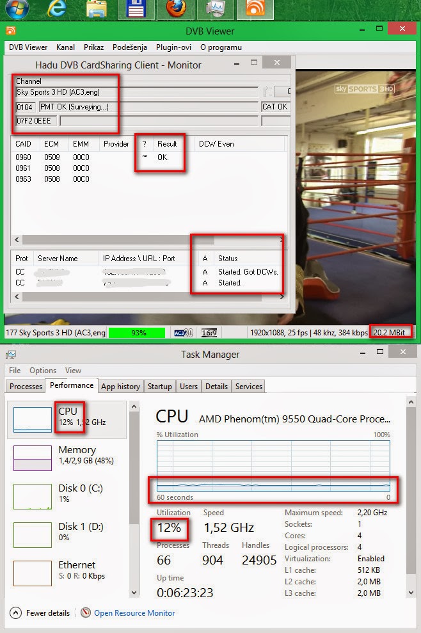This screenshot has width=421, height=633.
Task: Click the 20,2 MBit bitrate status
Action: (390, 333)
